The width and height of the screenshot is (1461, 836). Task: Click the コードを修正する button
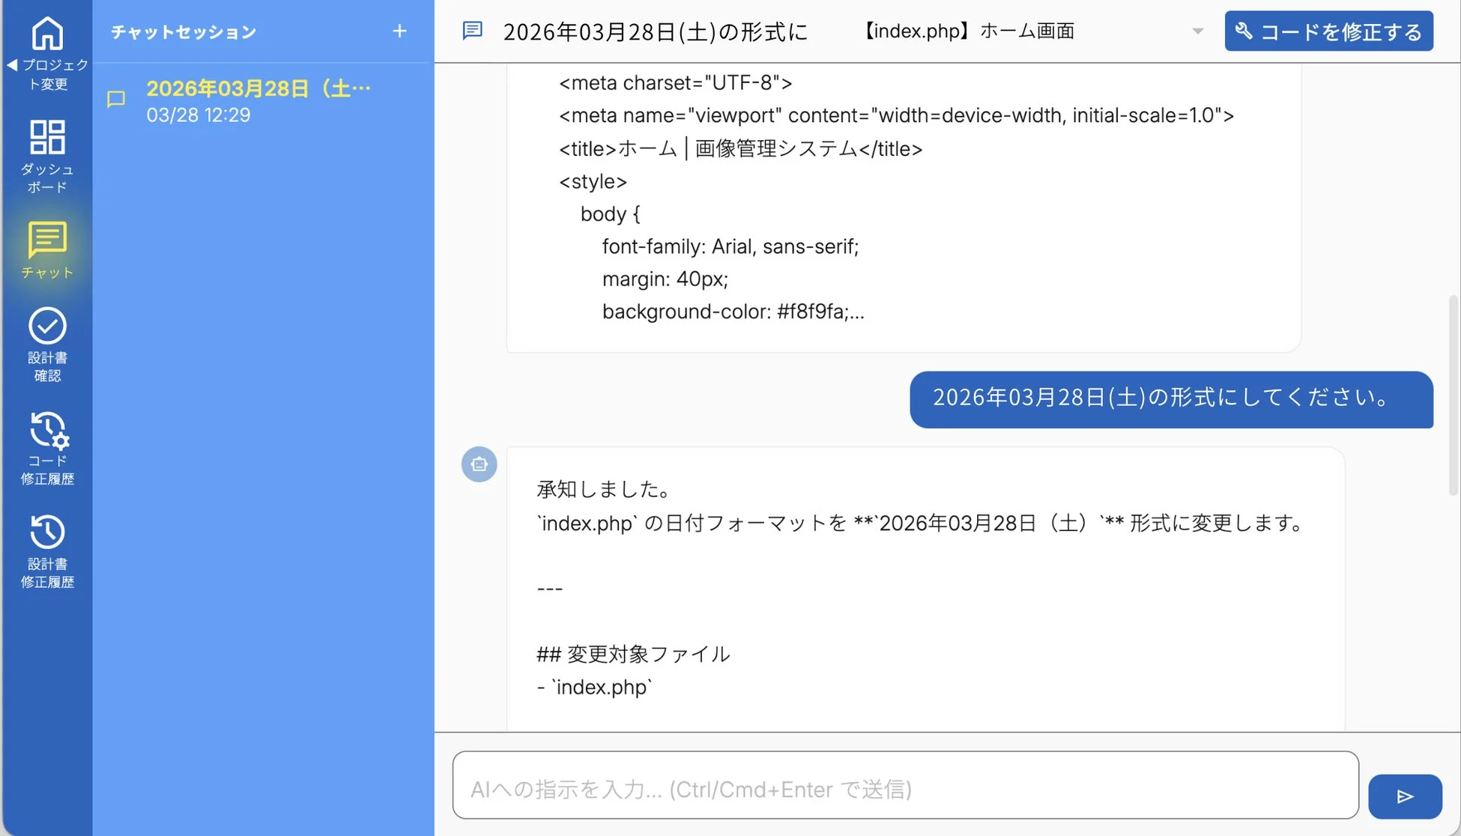click(x=1328, y=31)
